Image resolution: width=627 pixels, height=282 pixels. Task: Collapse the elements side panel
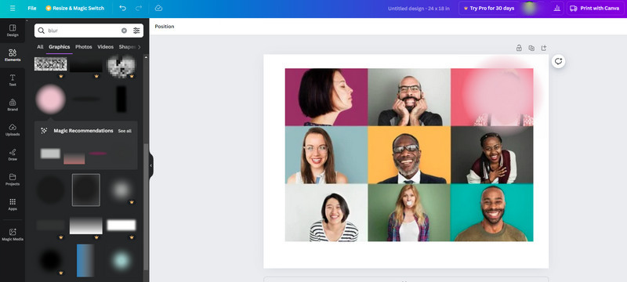150,165
